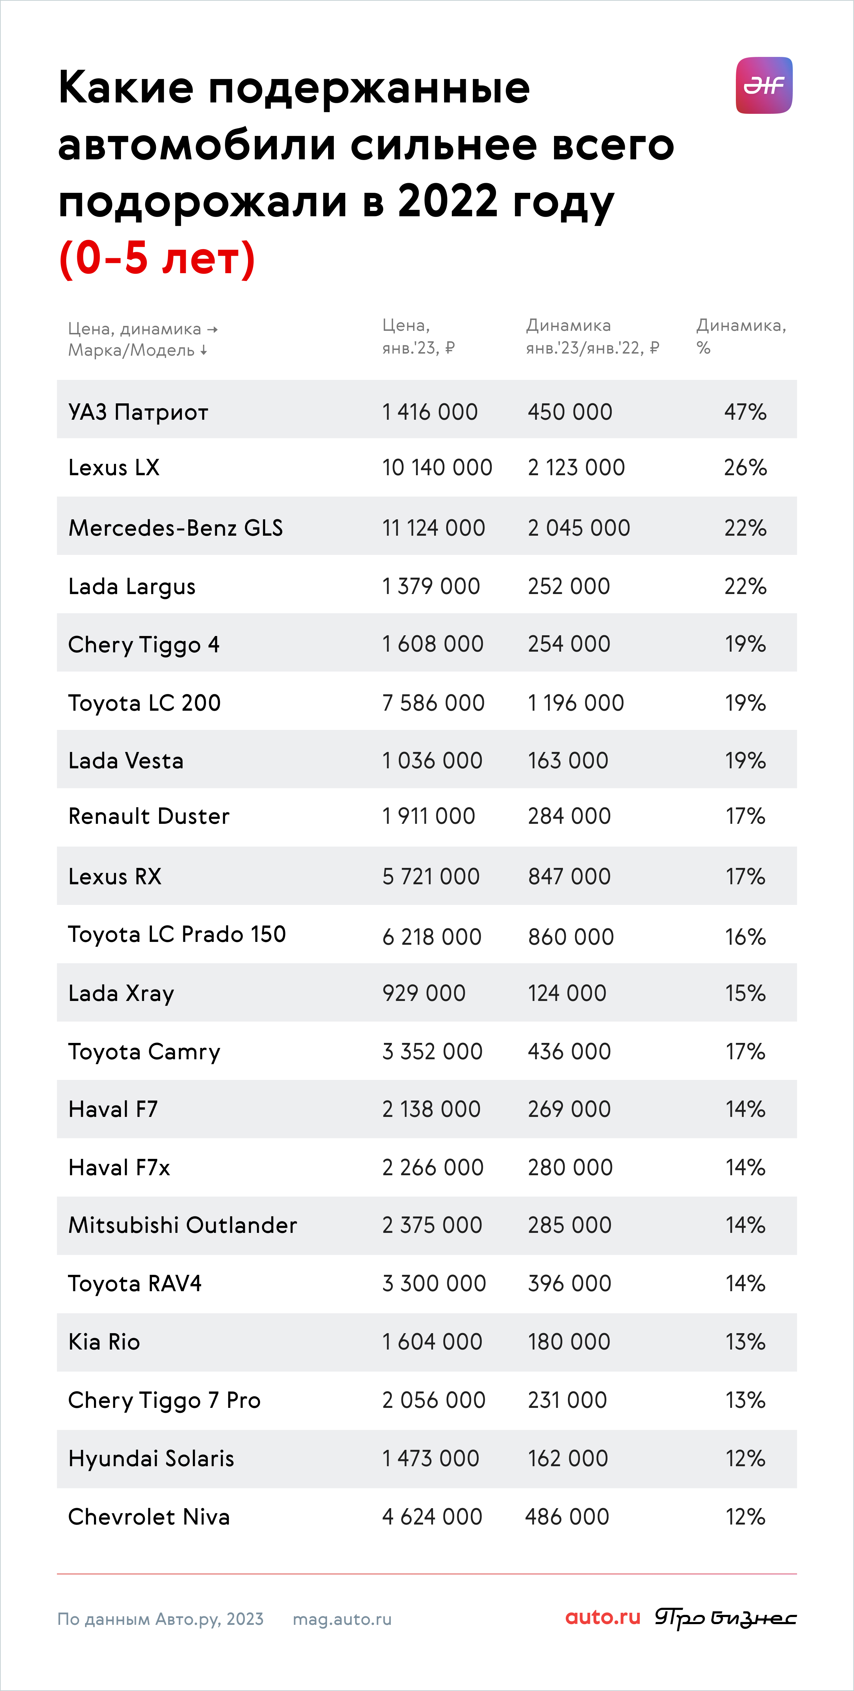Click the Цена, янв.'23 column header
Viewport: 854px width, 1691px height.
coord(418,336)
